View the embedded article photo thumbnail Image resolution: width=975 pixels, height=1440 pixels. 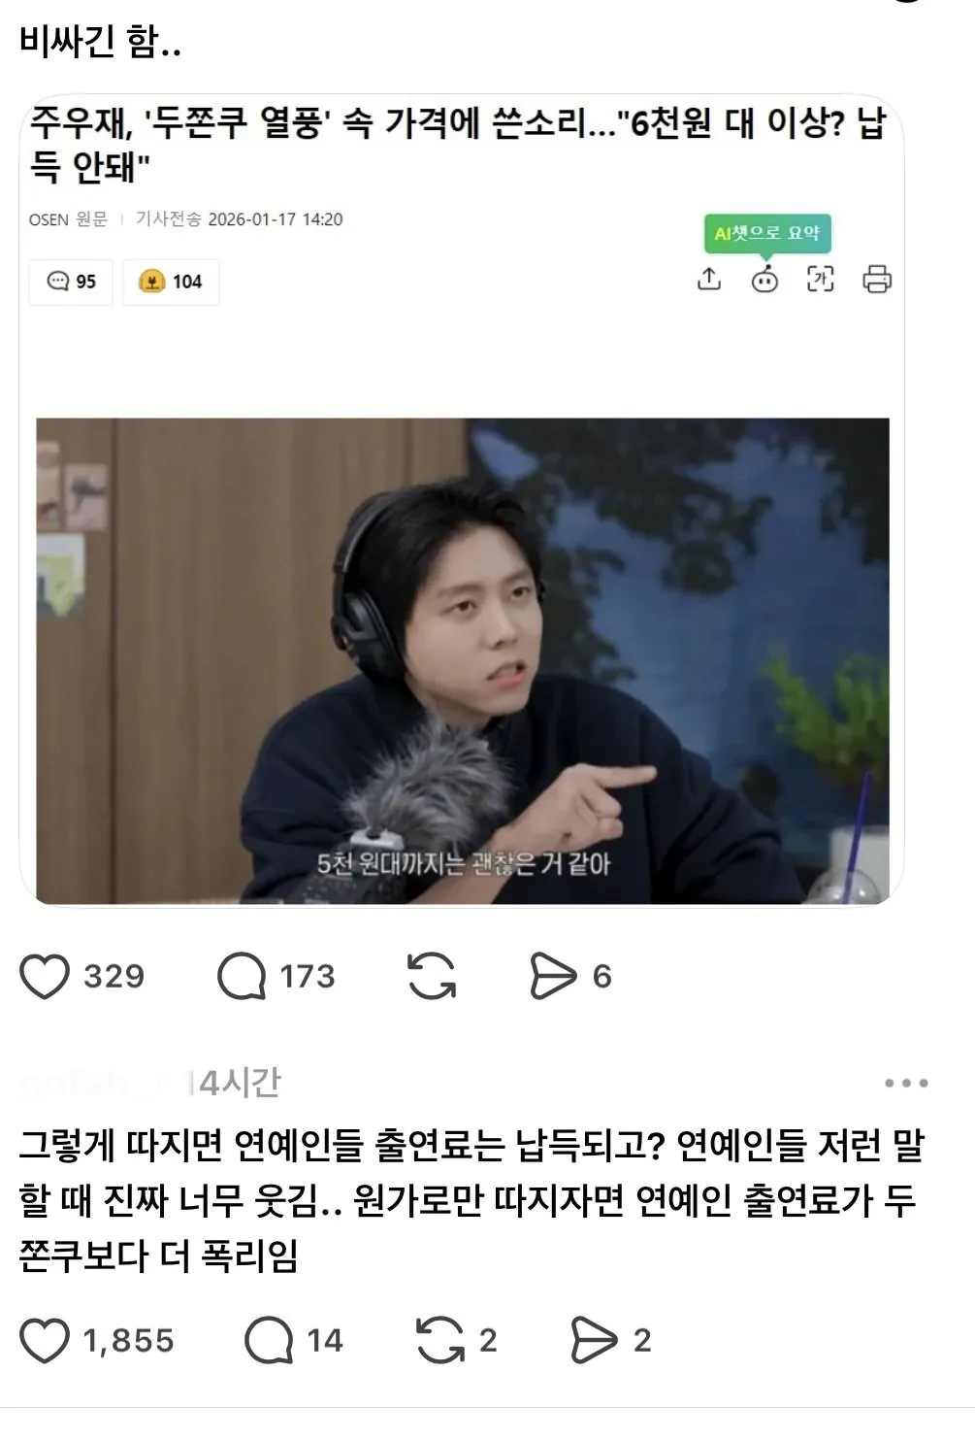[463, 660]
